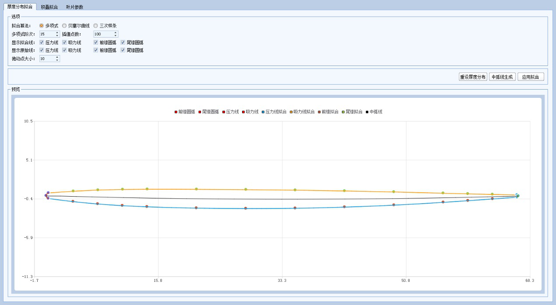This screenshot has height=305, width=556.
Task: Click the 中弧线生成 button
Action: point(502,77)
